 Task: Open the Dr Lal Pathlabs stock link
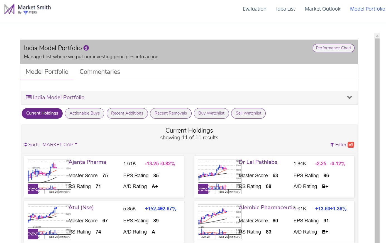(x=258, y=162)
